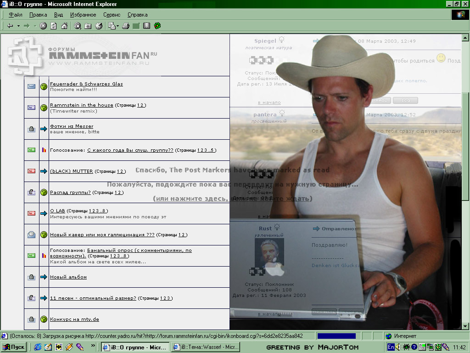Open the 'Распад группы?' topic link
Image resolution: width=470 pixels, height=353 pixels.
pyautogui.click(x=70, y=192)
